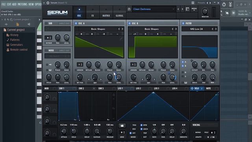Switch to the GLOBAL tab
The image size is (252, 142).
point(119,13)
